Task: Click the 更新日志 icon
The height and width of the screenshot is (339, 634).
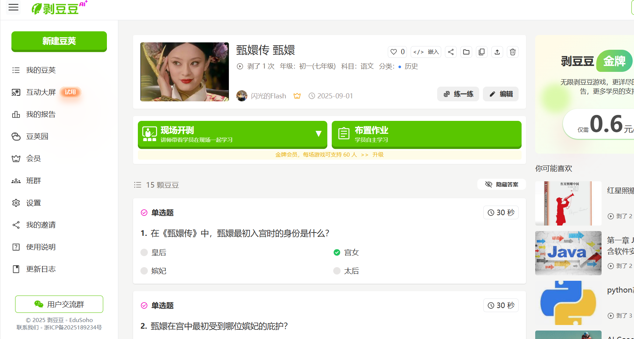Action: pos(16,269)
